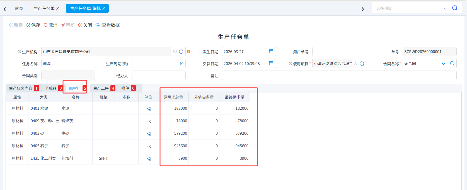Screen dimensions: 467x190
Task: Clear the 生产机构 field with its x icon
Action: click(175, 51)
